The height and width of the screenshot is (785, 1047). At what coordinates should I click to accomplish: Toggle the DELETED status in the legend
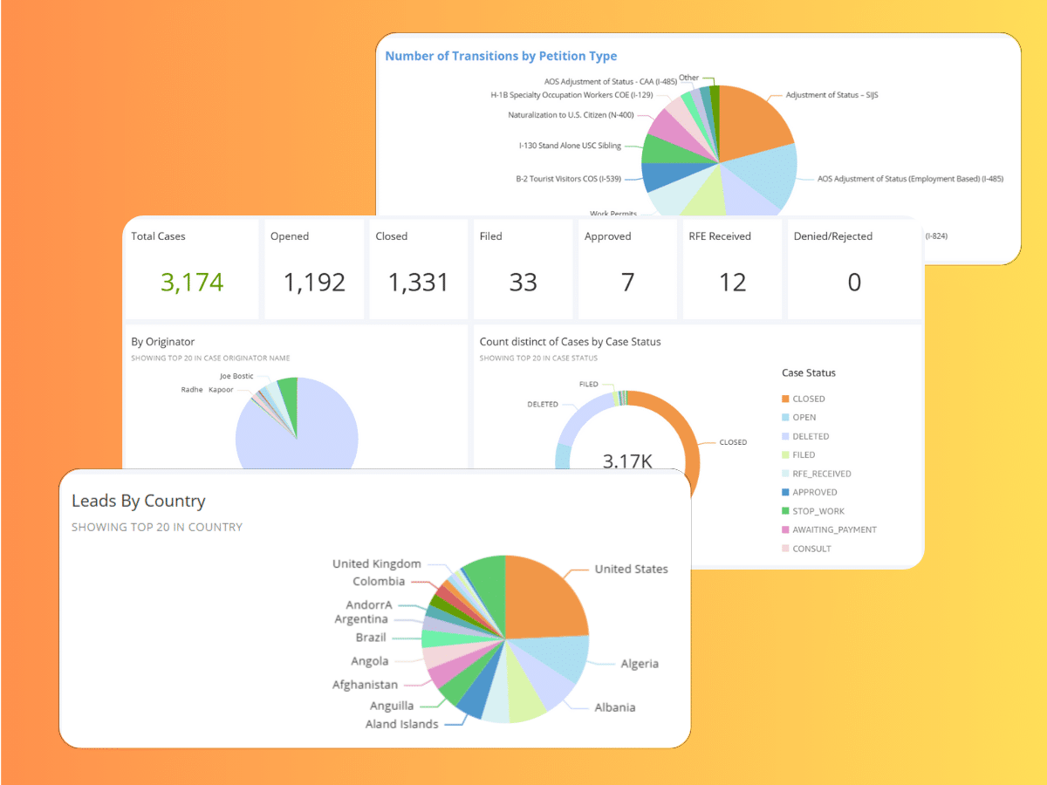tap(810, 436)
